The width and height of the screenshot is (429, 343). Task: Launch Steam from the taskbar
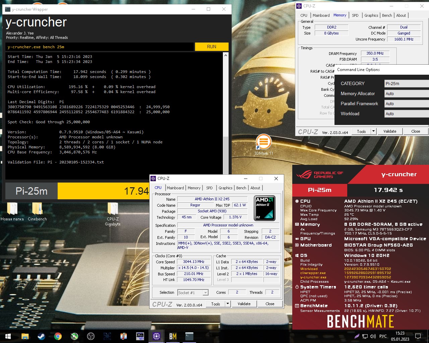click(x=41, y=336)
